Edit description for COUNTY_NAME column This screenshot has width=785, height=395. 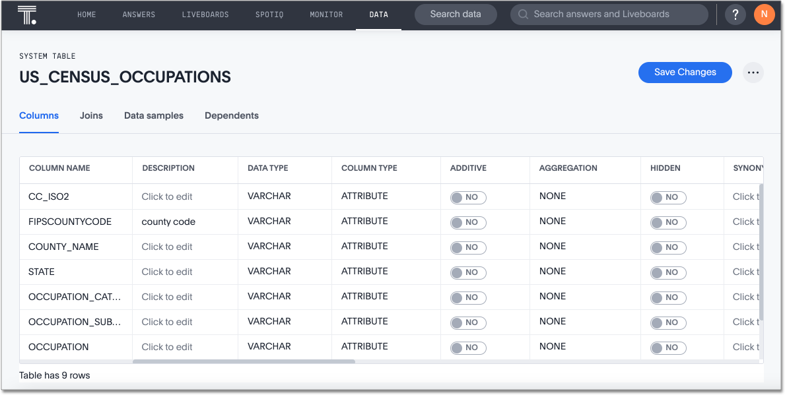167,247
